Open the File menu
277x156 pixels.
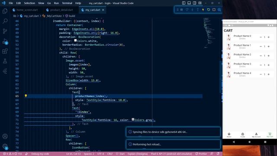click(x=11, y=3)
